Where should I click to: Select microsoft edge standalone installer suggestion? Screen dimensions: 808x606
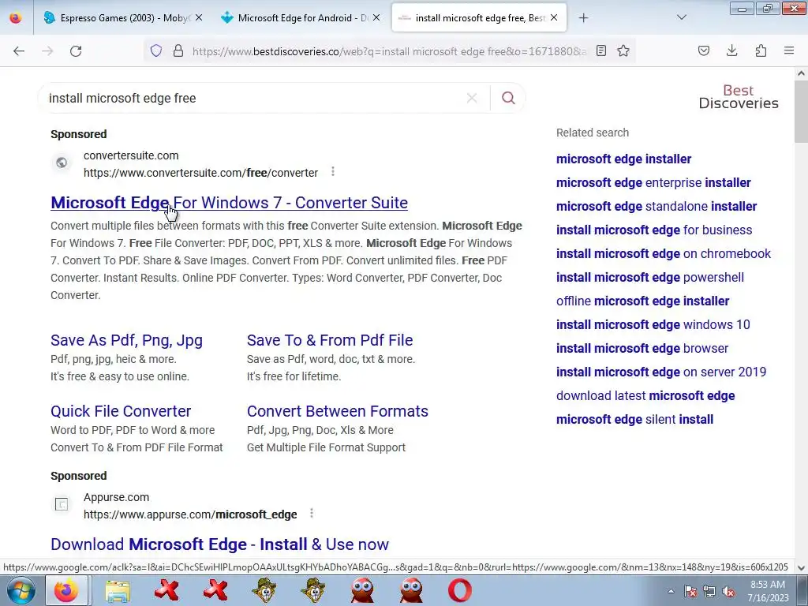tap(656, 207)
